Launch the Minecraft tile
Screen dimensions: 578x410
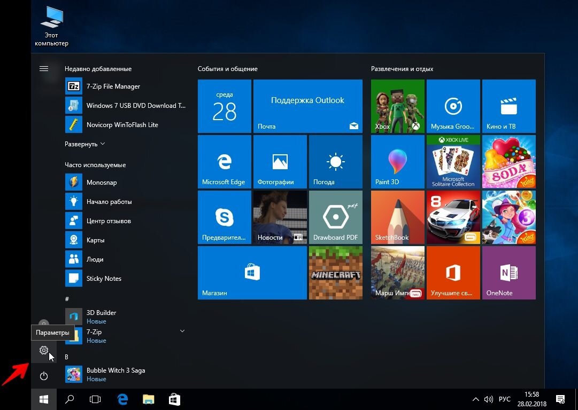(x=336, y=273)
